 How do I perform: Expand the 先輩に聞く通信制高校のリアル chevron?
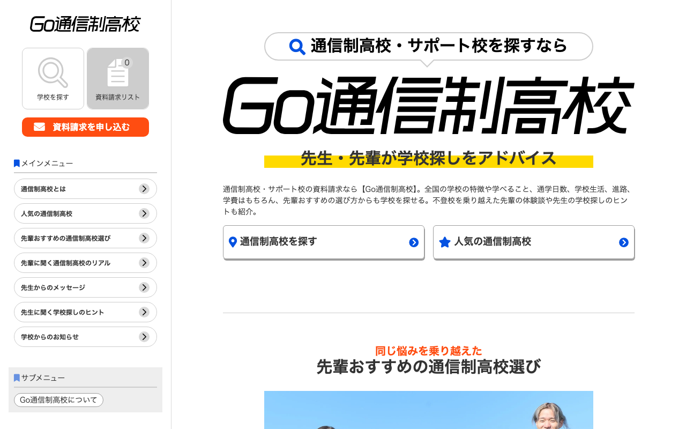tap(144, 263)
